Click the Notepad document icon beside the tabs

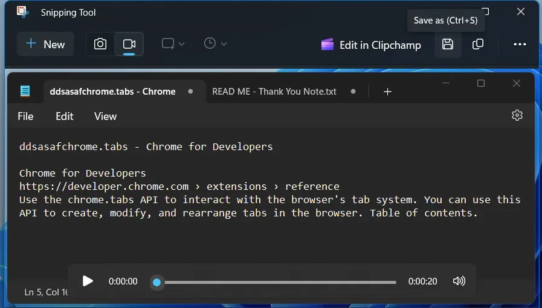25,91
